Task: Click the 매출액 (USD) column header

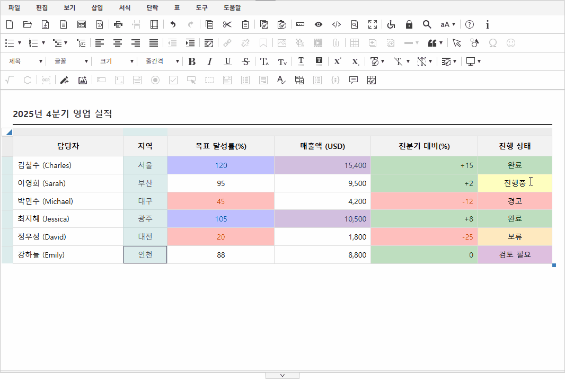Action: [x=322, y=146]
